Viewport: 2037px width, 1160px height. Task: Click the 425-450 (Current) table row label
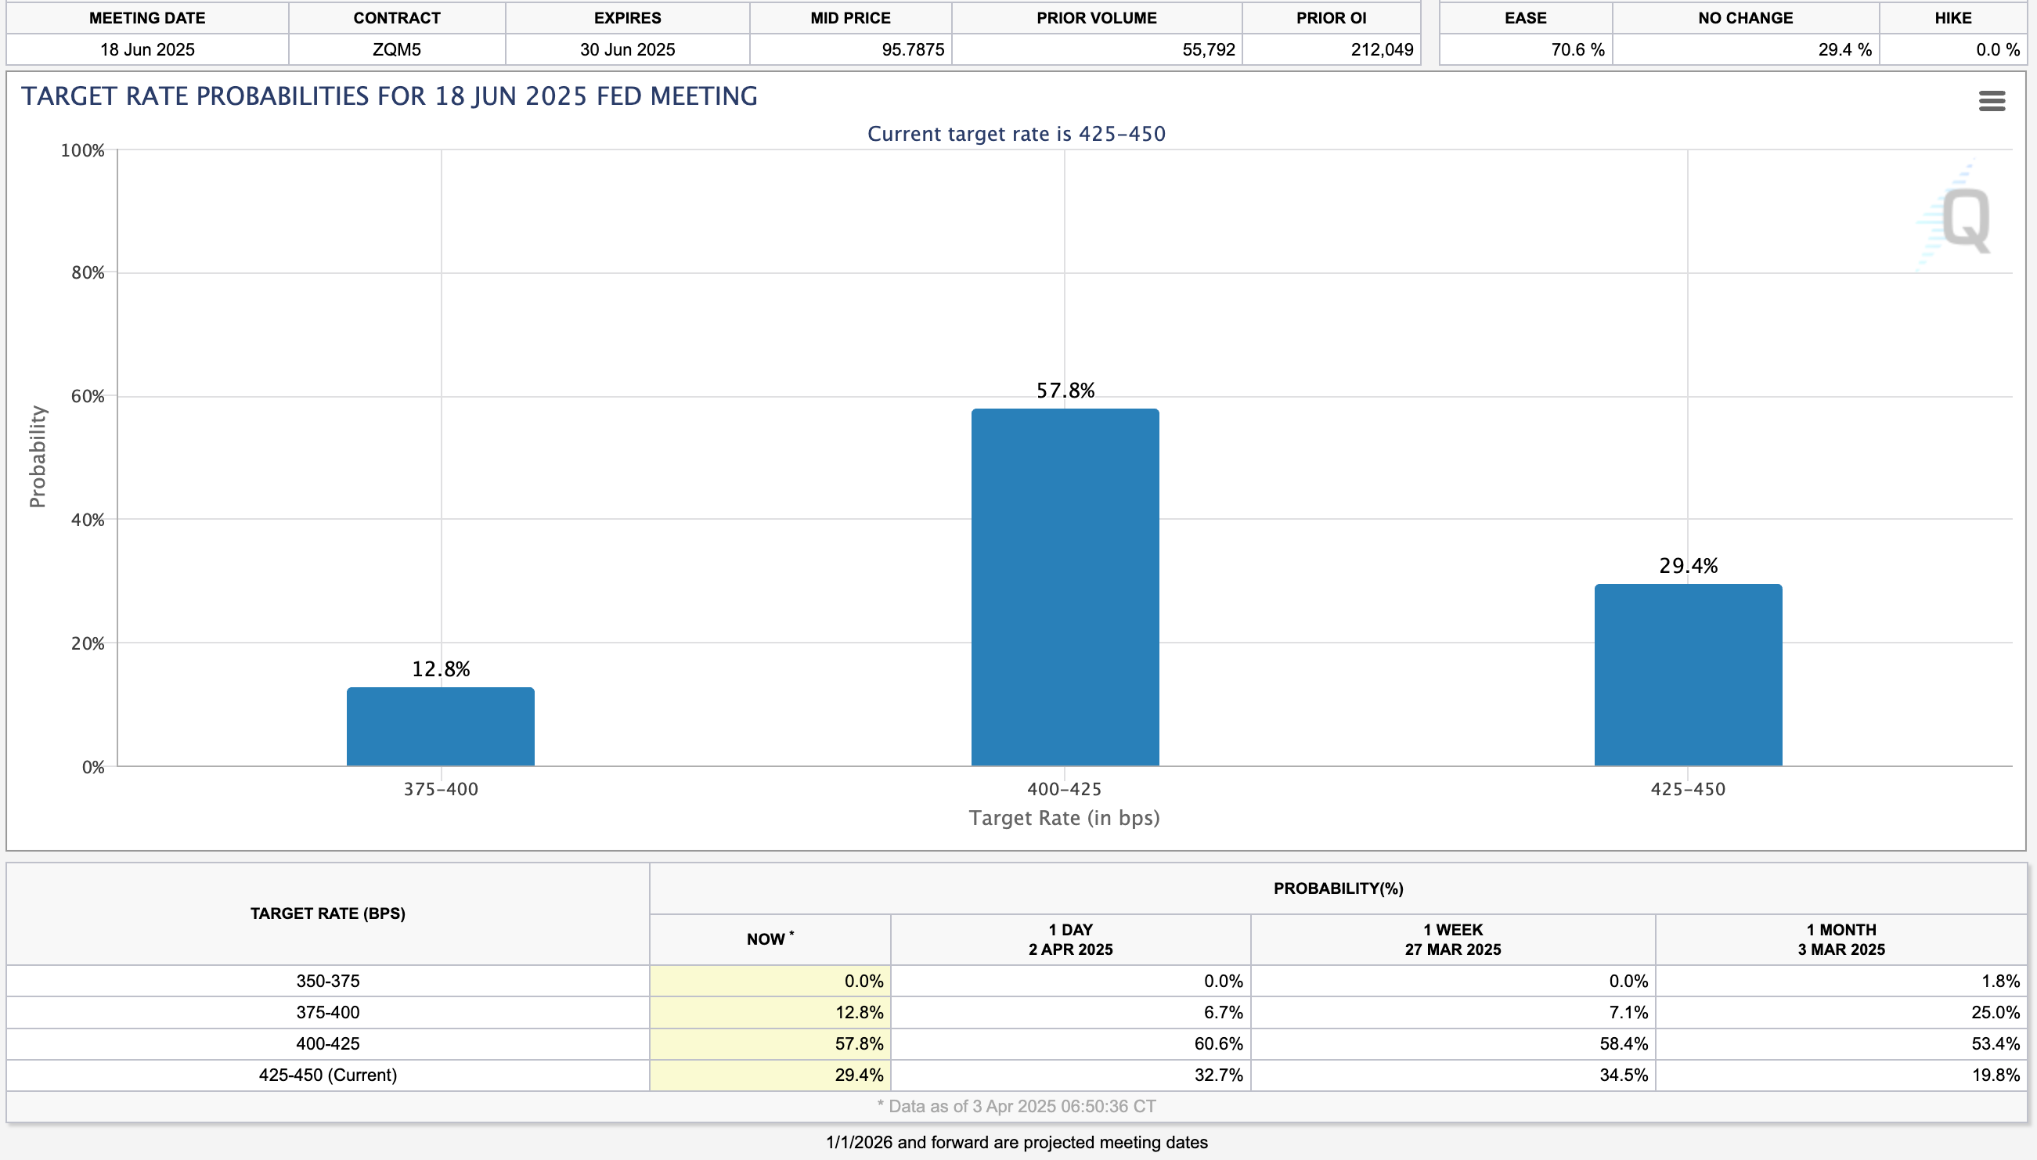click(327, 1074)
